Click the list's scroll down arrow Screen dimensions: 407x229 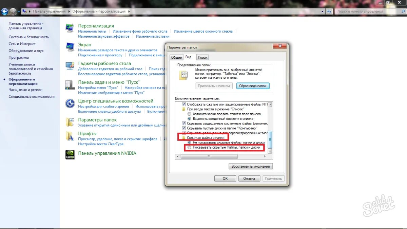(270, 151)
